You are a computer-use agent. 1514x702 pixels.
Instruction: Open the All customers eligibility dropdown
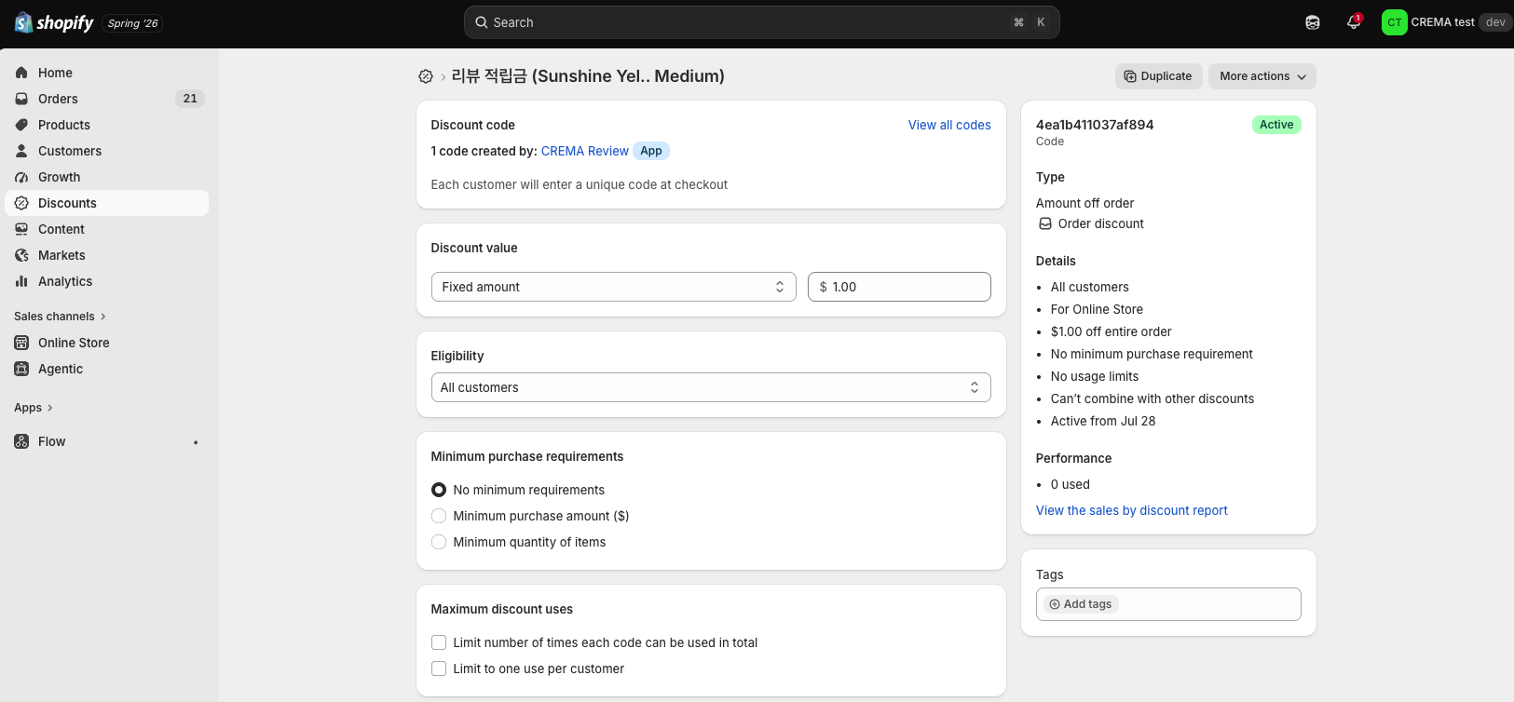[711, 387]
